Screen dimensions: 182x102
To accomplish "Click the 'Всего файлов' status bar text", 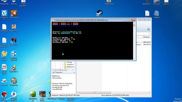I will coord(115,95).
